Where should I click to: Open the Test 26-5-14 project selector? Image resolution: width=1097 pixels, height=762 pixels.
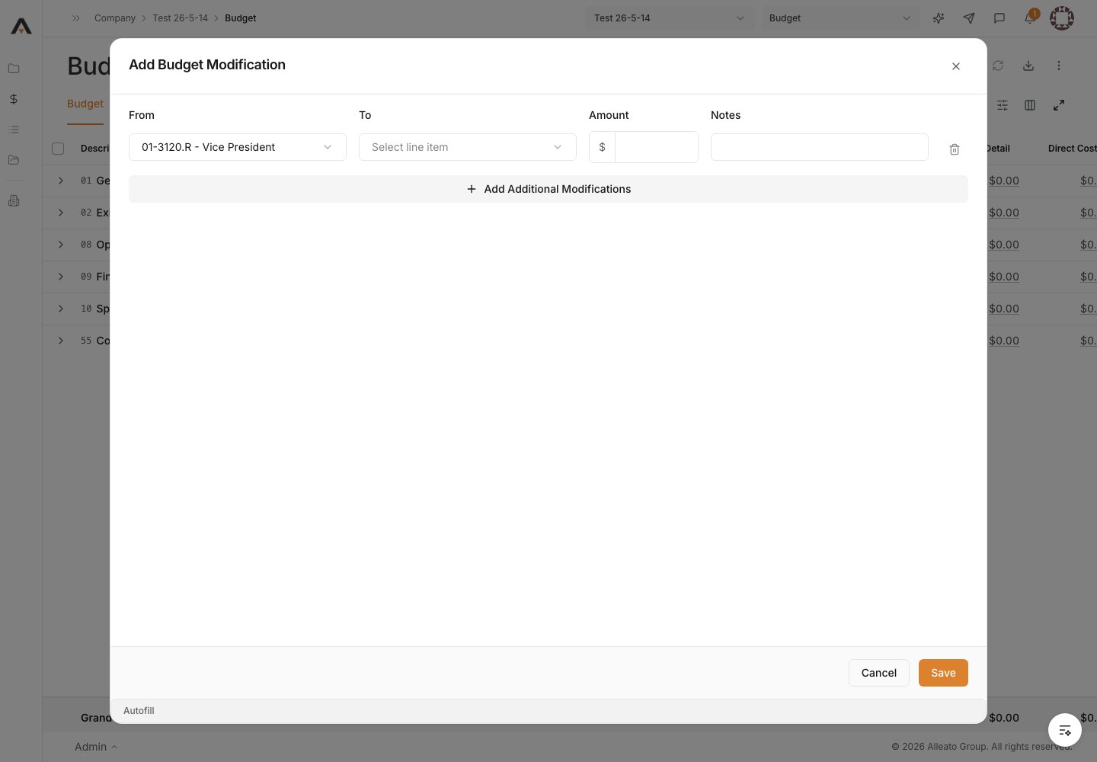click(x=670, y=18)
